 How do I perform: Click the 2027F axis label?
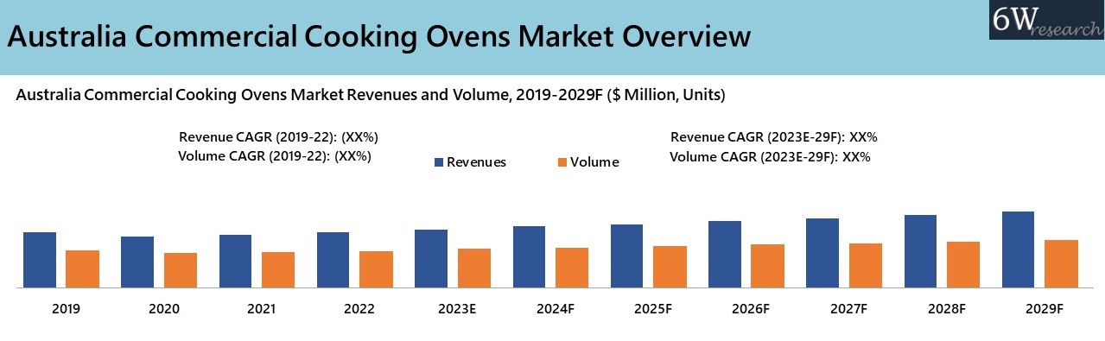click(849, 308)
